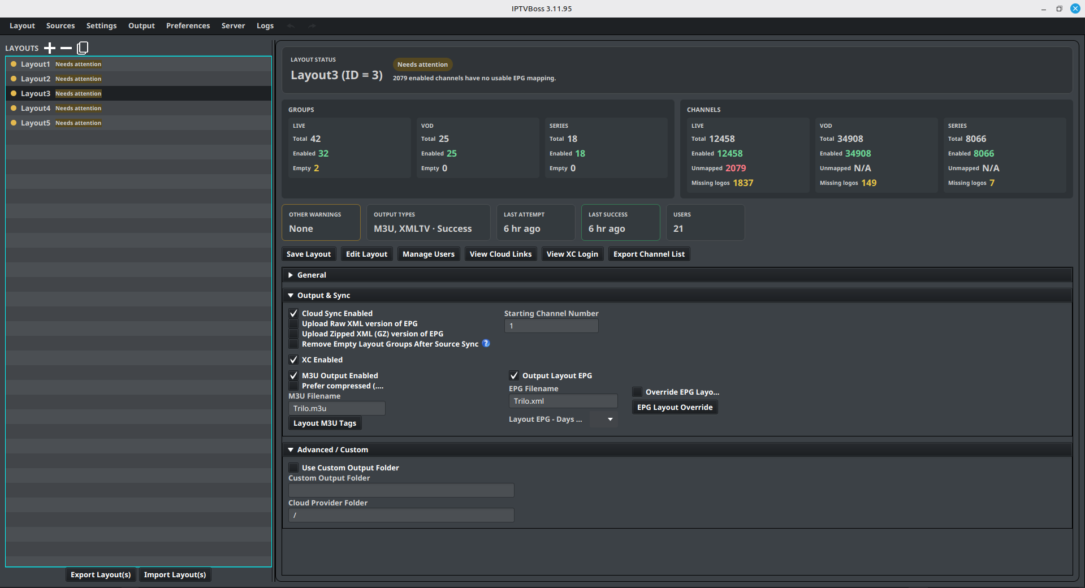Viewport: 1085px width, 588px height.
Task: Select Layout1 in layouts list
Action: (139, 64)
